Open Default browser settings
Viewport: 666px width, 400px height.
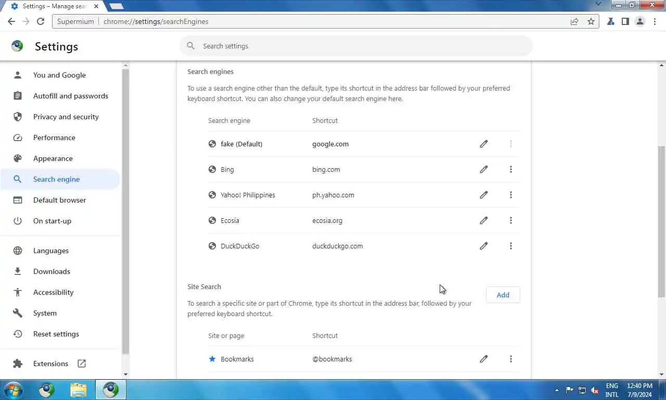(60, 200)
